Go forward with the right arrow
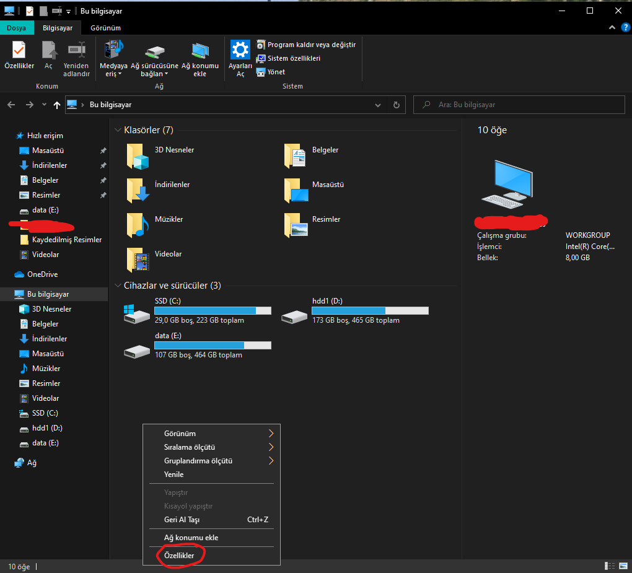 (29, 105)
